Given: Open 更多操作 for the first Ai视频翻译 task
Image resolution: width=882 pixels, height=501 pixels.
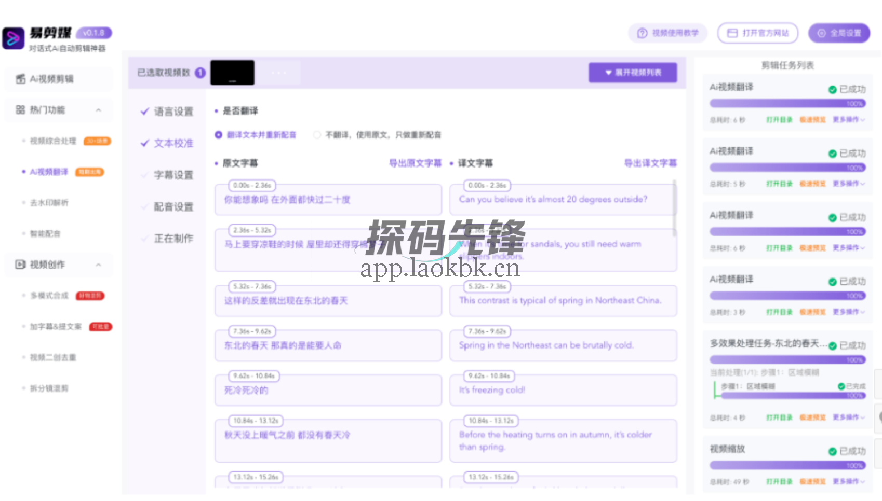Looking at the screenshot, I should click(849, 119).
